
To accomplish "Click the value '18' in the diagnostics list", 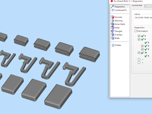I will pyautogui.click(x=146, y=53).
